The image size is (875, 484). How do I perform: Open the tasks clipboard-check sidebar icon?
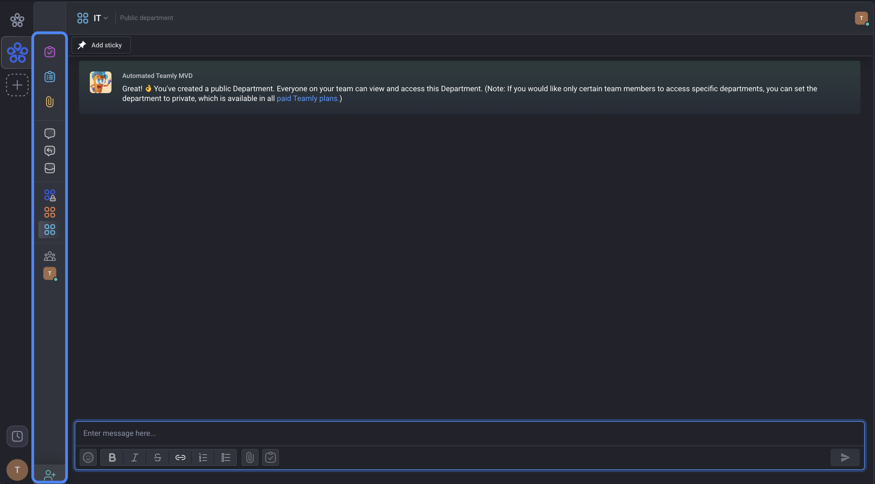[x=50, y=52]
